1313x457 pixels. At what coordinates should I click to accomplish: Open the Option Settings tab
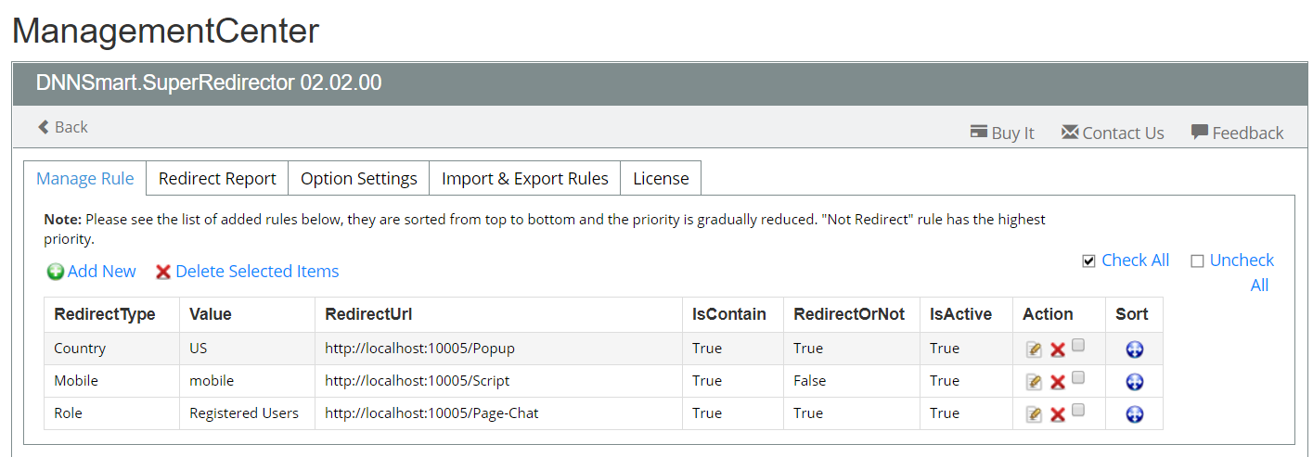click(359, 179)
